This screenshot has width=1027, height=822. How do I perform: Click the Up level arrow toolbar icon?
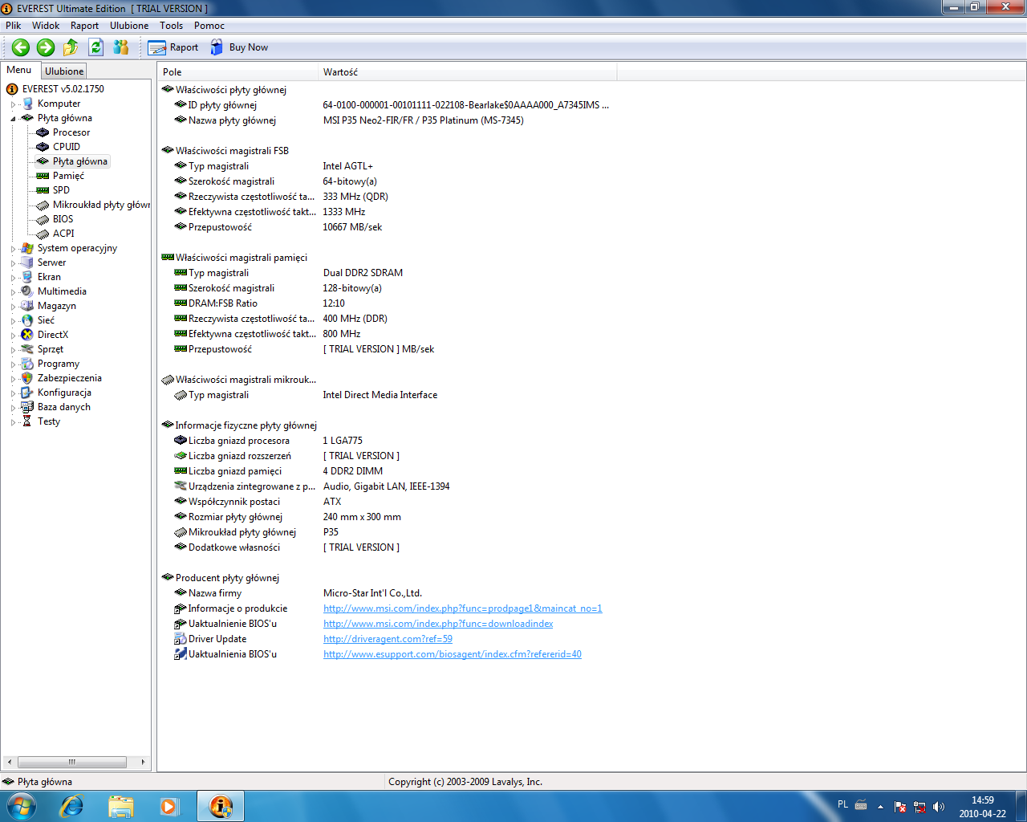click(x=71, y=47)
